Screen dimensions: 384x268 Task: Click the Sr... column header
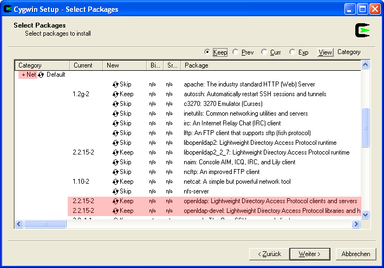172,65
